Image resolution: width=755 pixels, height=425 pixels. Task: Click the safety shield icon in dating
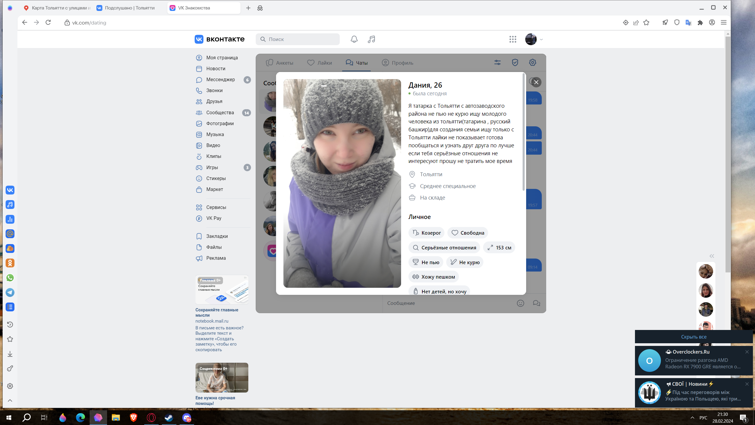[x=515, y=63]
